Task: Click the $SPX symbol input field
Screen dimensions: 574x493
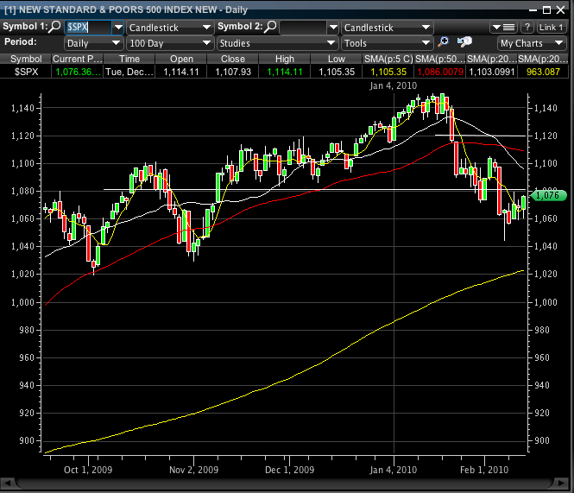Action: (x=88, y=27)
